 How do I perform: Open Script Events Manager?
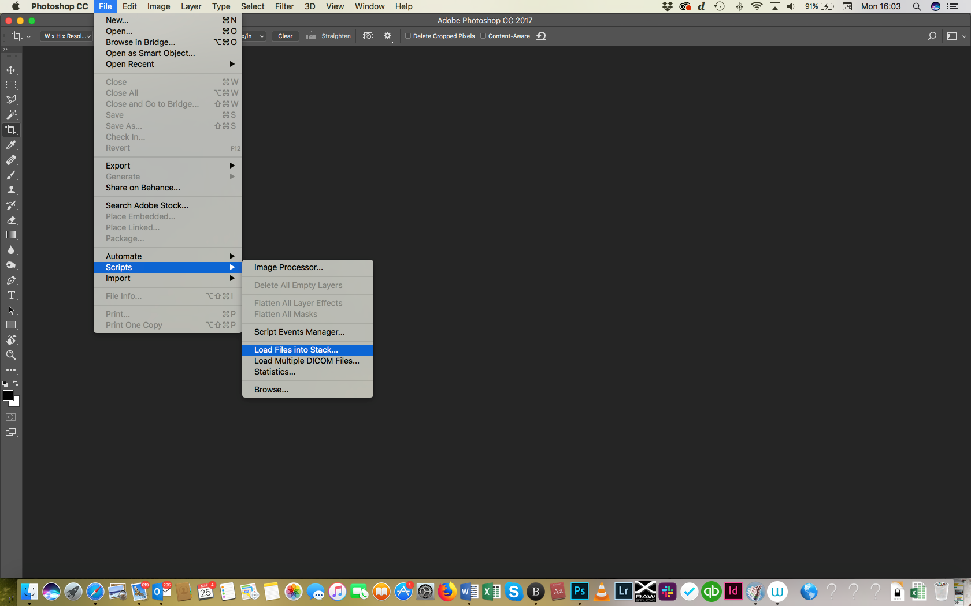tap(307, 332)
